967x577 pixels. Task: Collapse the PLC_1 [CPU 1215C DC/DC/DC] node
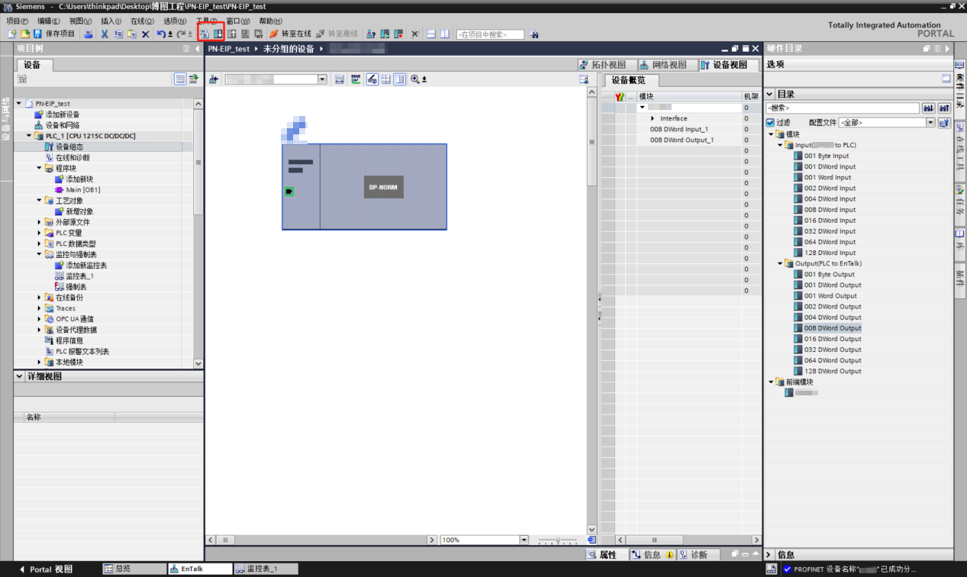pos(30,136)
